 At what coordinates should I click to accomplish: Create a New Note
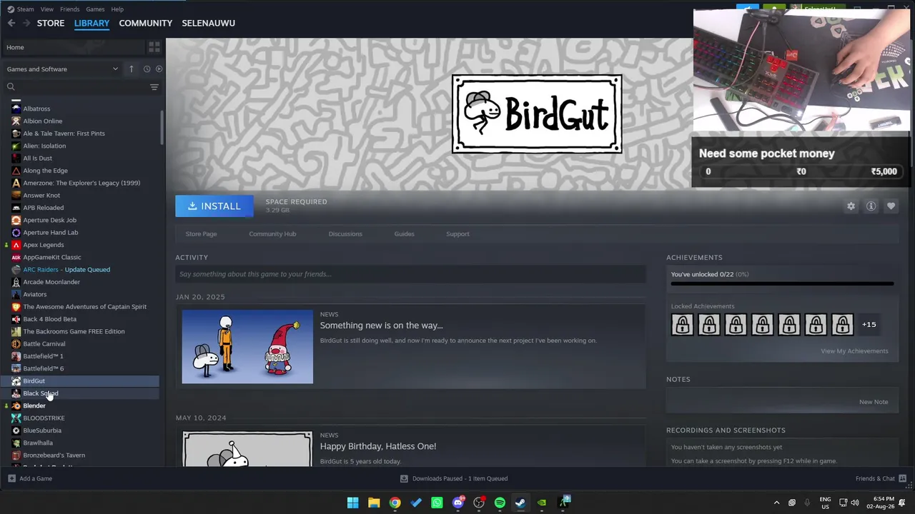point(874,402)
